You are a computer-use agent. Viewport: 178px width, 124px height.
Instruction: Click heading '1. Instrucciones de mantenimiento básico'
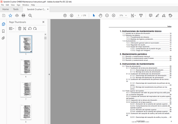pos(141,31)
